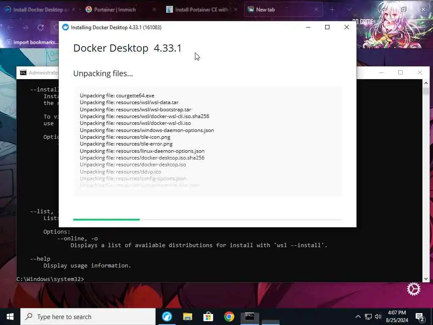Click the clock showing 4:07 PM

[397, 313]
